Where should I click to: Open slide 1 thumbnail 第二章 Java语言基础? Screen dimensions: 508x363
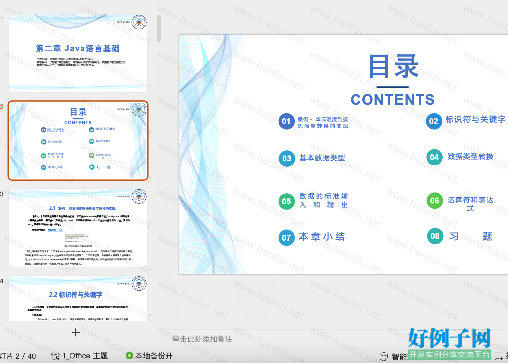pos(78,53)
